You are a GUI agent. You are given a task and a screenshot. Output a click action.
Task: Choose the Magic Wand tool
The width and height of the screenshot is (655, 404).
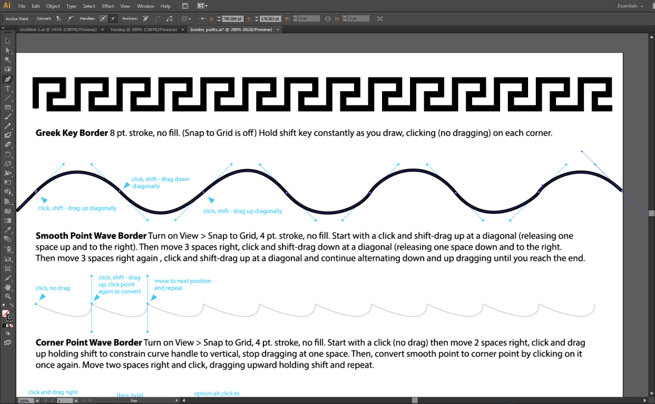coord(8,60)
